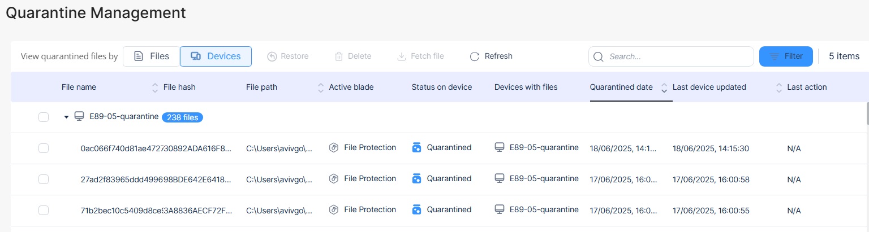This screenshot has height=232, width=869.
Task: Click the Restore icon in toolbar
Action: pos(272,56)
